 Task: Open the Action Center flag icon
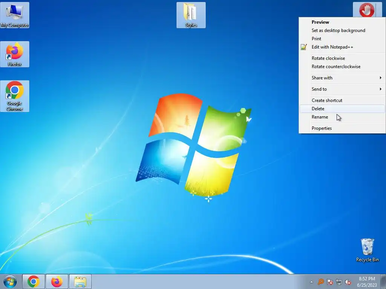click(x=330, y=282)
